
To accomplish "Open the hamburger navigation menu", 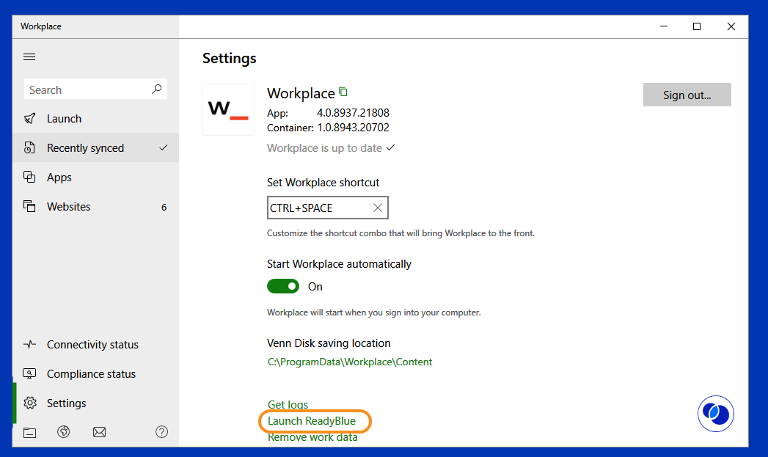I will point(29,56).
